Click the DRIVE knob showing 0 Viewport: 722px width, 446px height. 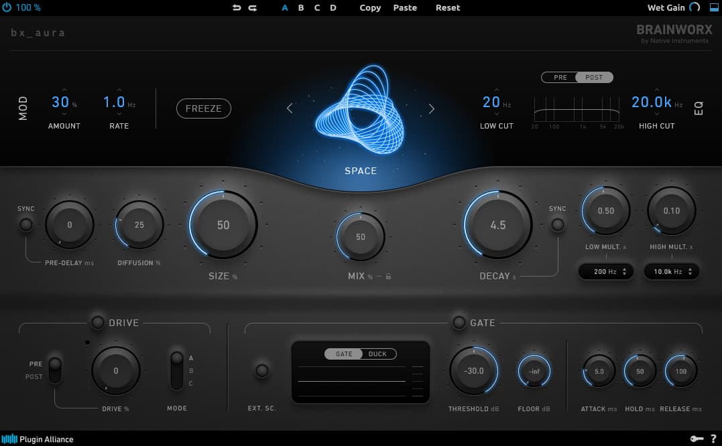coord(115,370)
